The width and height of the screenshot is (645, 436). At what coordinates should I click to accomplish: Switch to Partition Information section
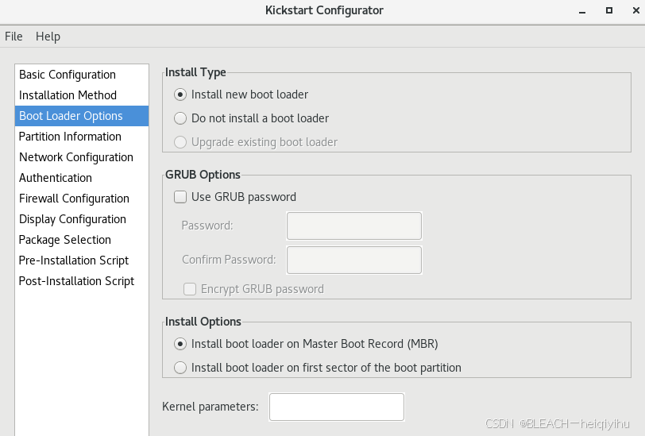tap(82, 137)
